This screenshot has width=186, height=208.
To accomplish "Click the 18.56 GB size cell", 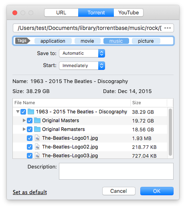I will [x=143, y=130].
